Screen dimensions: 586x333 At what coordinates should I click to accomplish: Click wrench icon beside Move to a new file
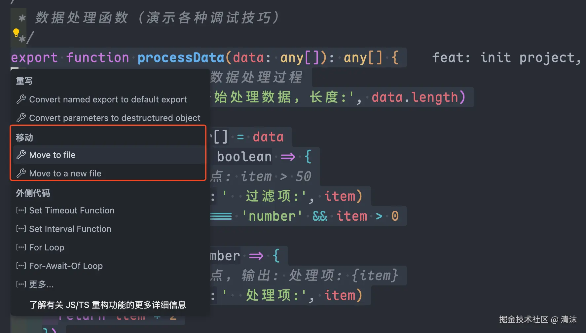point(21,173)
